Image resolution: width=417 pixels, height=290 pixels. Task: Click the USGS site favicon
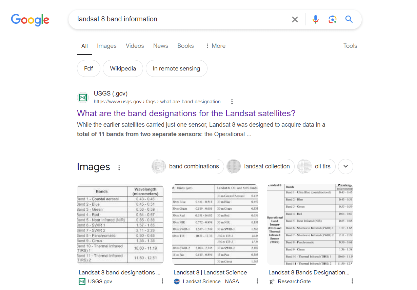(82, 98)
